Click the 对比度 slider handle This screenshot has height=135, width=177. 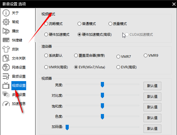click(x=102, y=95)
